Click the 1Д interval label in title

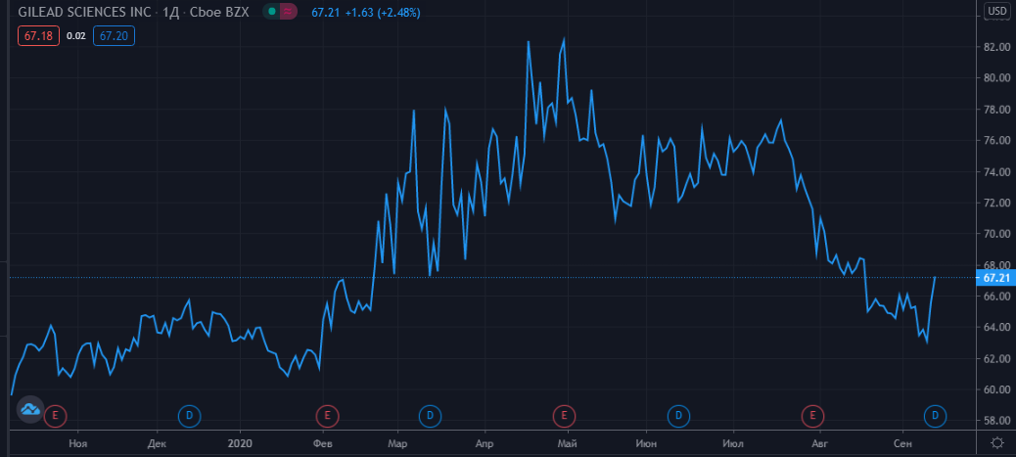click(170, 13)
